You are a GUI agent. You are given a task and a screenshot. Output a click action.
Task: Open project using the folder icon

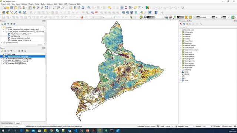[7, 8]
